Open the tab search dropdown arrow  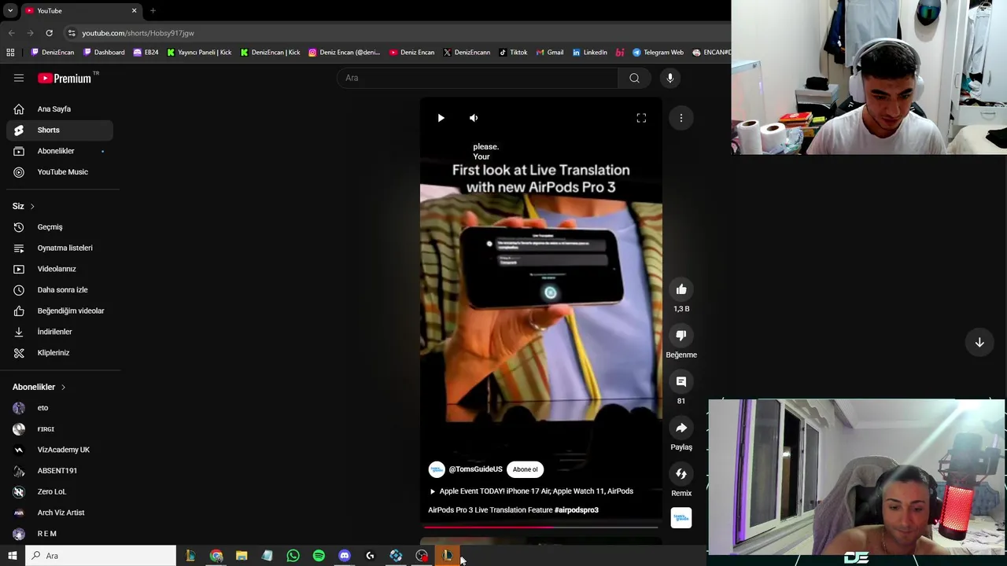tap(9, 11)
